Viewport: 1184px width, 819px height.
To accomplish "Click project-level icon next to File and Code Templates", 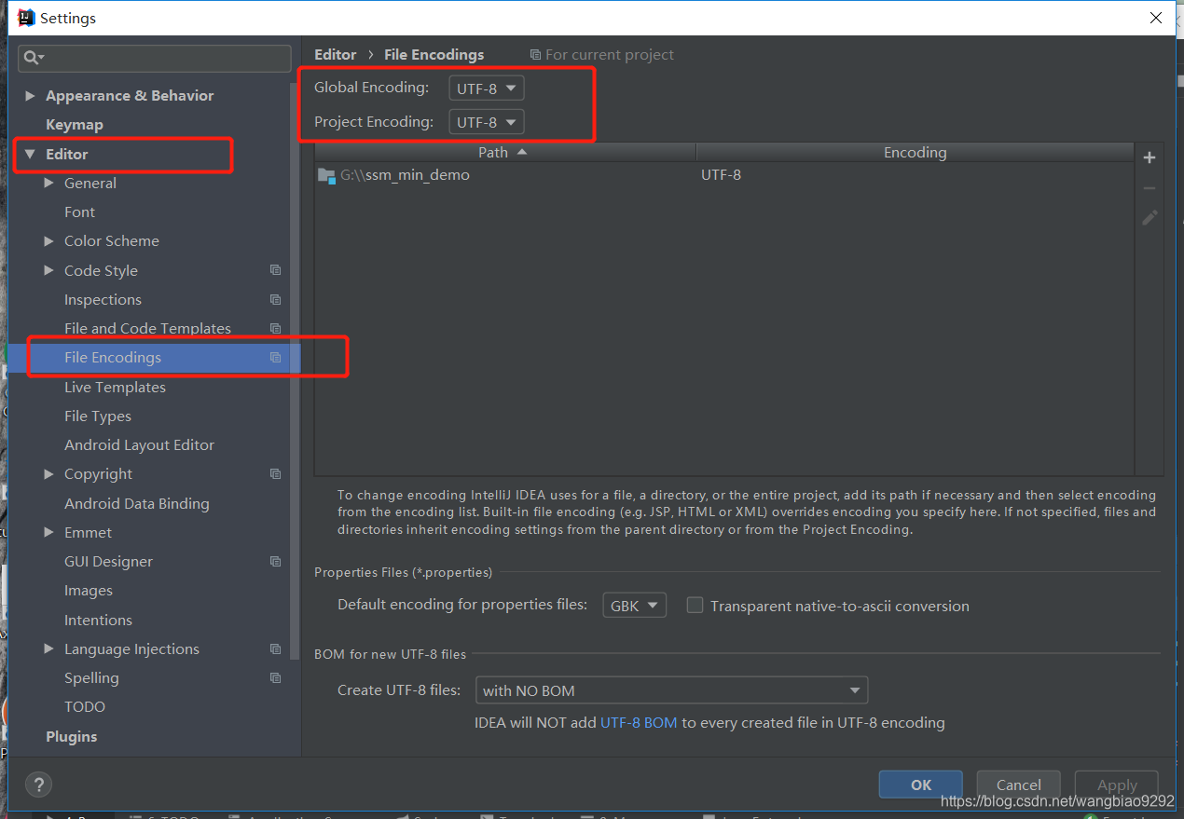I will 275,328.
